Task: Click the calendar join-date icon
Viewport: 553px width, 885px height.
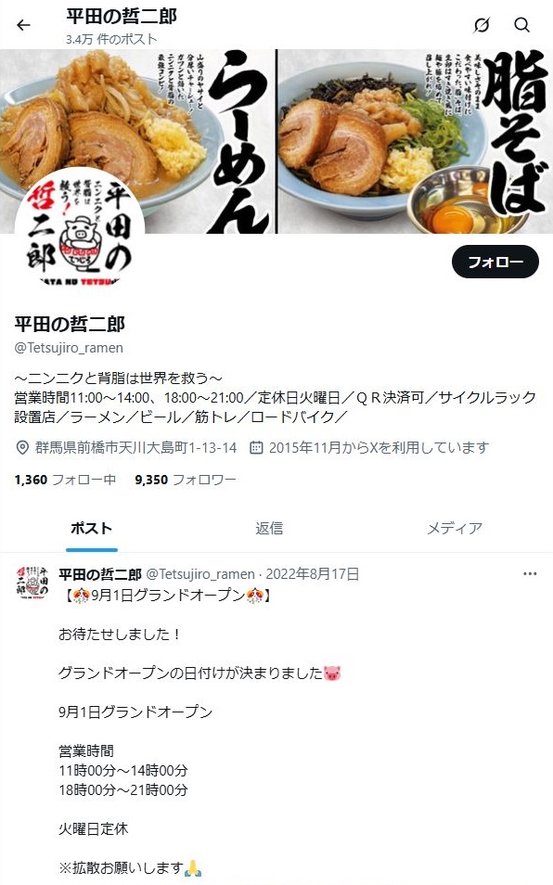Action: click(256, 447)
